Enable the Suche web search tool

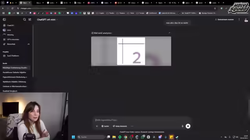click(105, 126)
